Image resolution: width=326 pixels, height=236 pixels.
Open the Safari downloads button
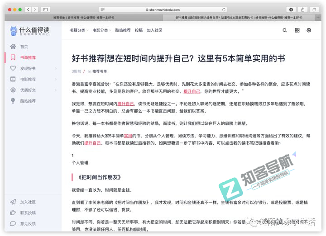tap(291, 9)
